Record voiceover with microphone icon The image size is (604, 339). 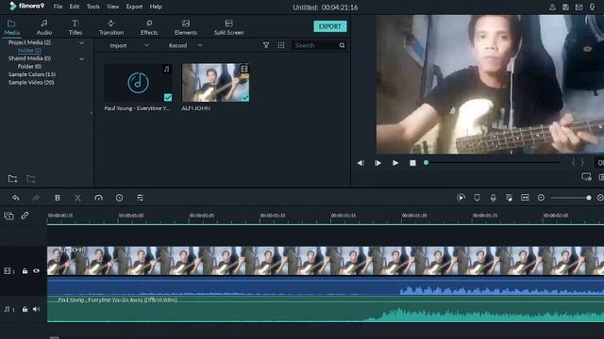pyautogui.click(x=493, y=198)
